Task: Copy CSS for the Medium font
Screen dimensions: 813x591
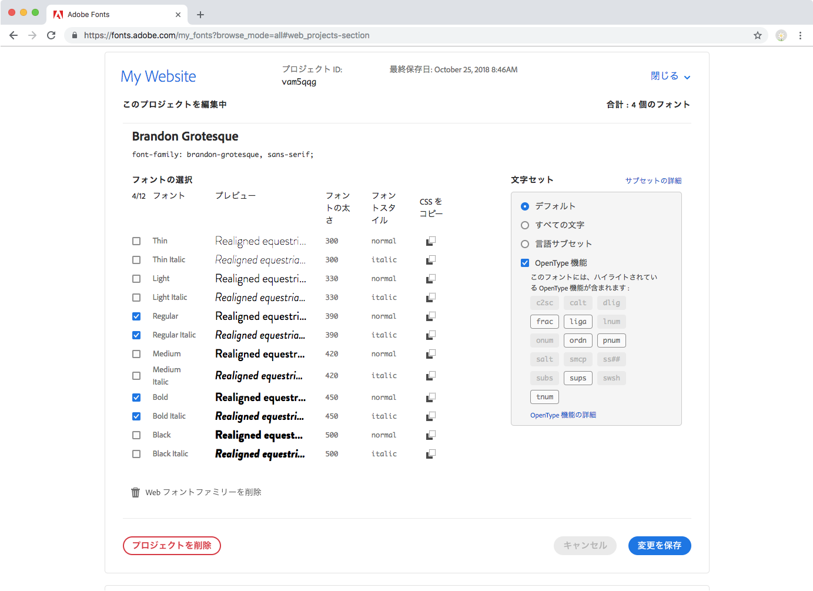Action: coord(431,354)
